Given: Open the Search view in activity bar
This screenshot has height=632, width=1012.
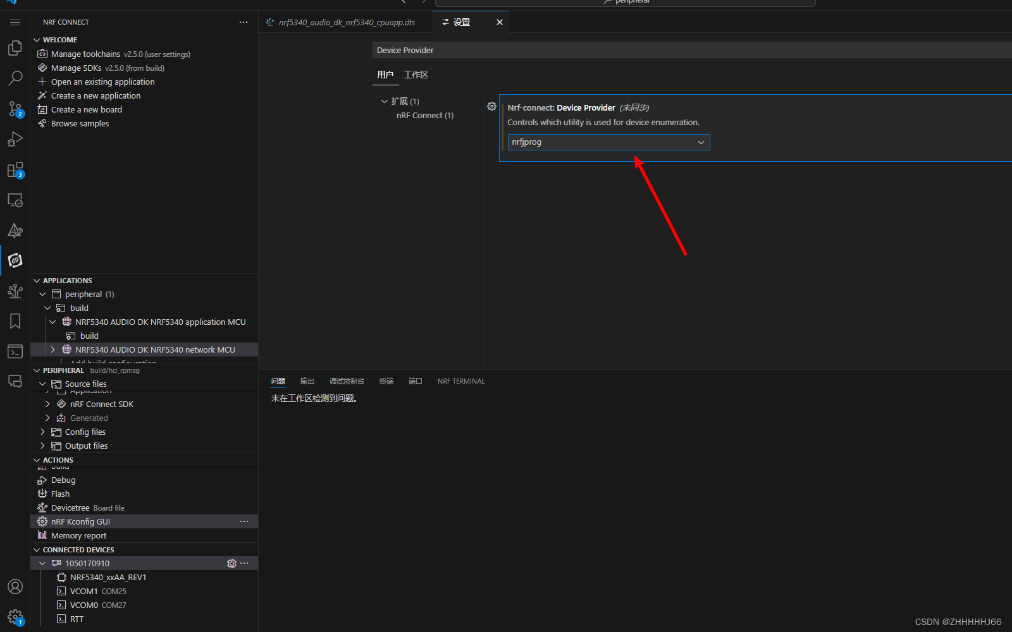Looking at the screenshot, I should click(x=15, y=78).
